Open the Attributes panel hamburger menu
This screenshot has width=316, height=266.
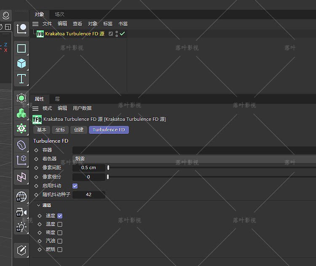point(35,109)
